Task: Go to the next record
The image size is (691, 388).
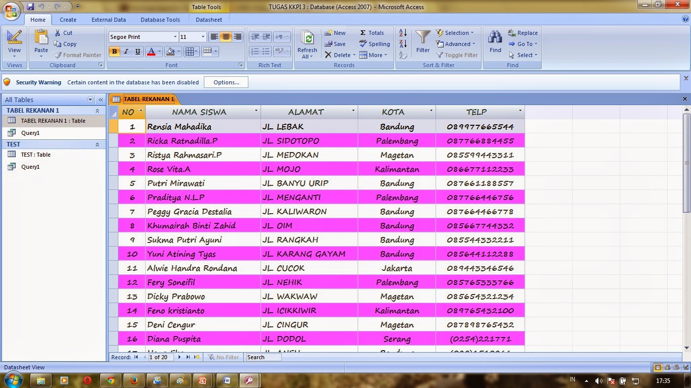Action: pyautogui.click(x=179, y=357)
